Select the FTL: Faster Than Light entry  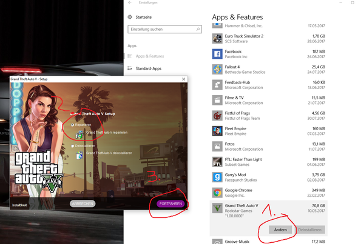pyautogui.click(x=268, y=162)
